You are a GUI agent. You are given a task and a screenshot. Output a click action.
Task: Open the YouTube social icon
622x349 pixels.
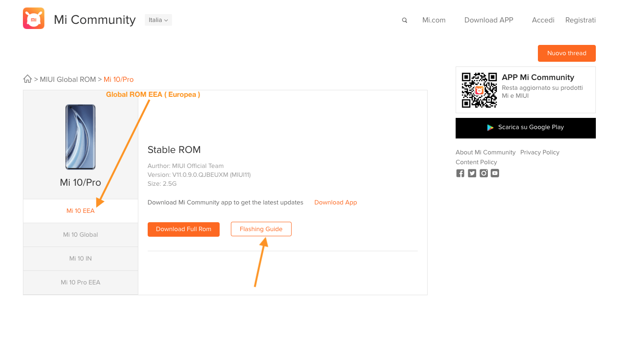click(495, 173)
